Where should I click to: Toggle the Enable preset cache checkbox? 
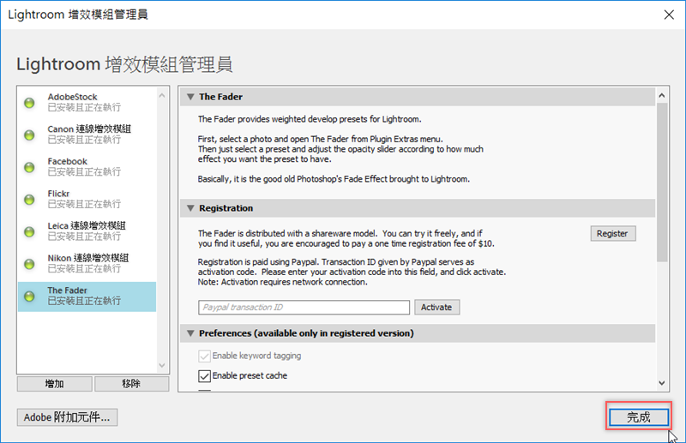pos(204,375)
